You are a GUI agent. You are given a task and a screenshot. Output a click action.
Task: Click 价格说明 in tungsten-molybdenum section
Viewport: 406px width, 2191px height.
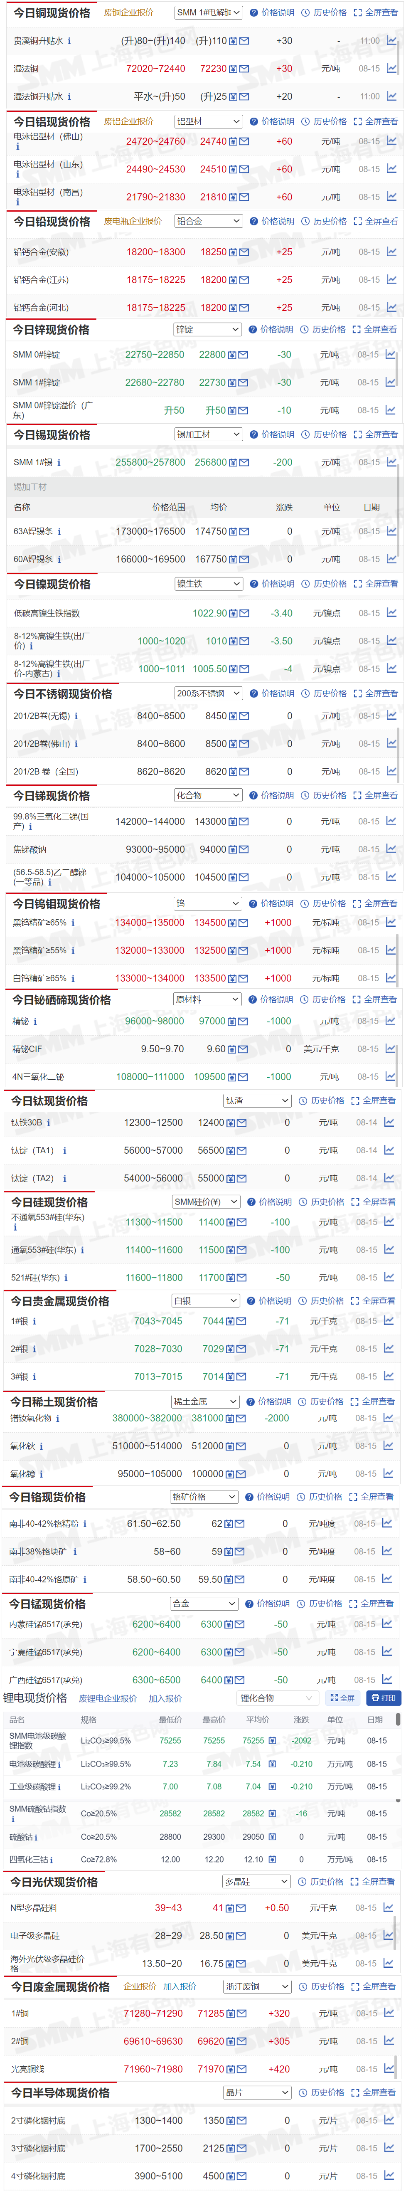coord(271,903)
